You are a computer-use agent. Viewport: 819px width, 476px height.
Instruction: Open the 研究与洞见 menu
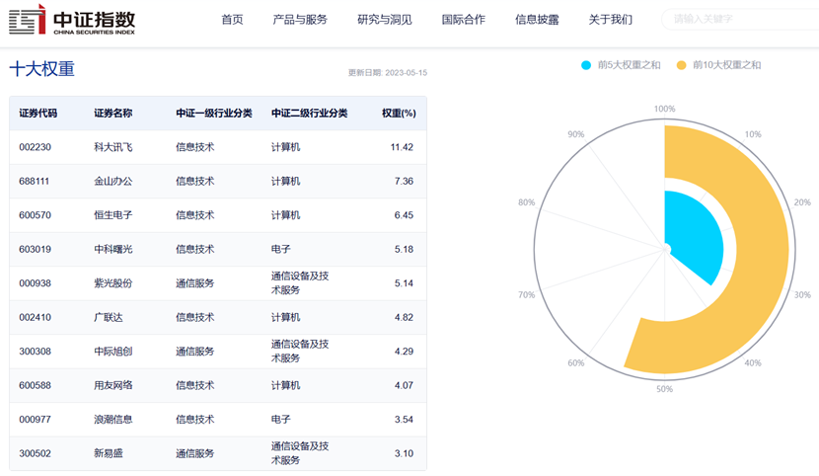coord(385,20)
